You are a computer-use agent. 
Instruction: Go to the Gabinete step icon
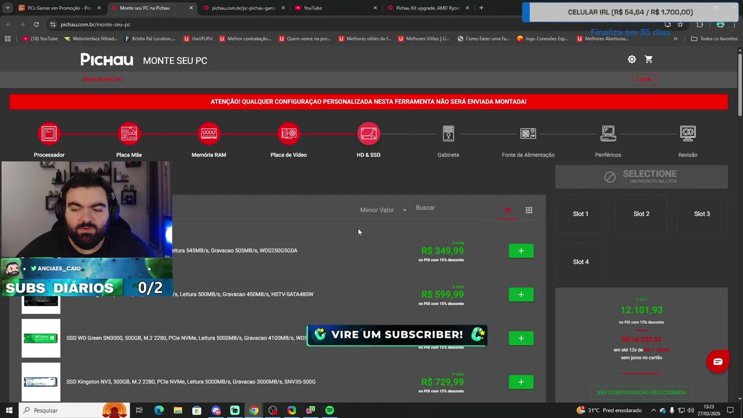(x=448, y=134)
